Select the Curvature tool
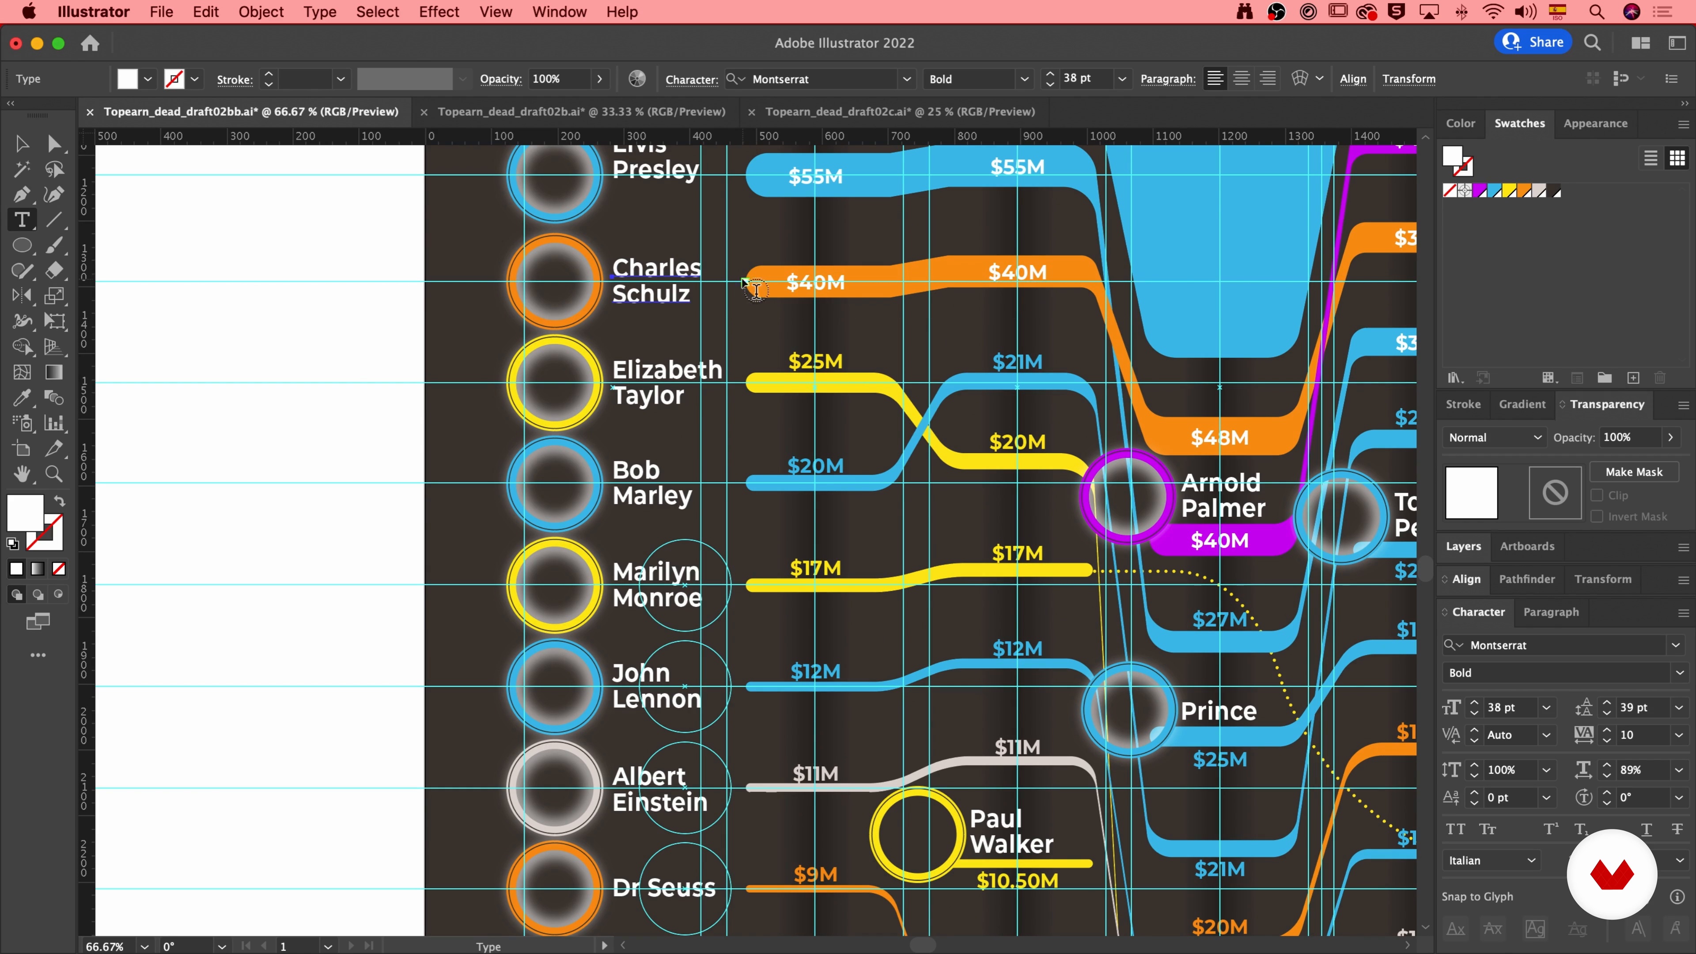1696x954 pixels. [55, 194]
